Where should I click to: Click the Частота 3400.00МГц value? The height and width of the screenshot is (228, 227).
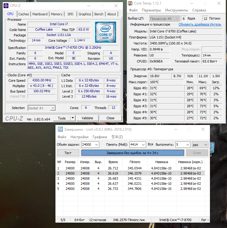click(186, 43)
